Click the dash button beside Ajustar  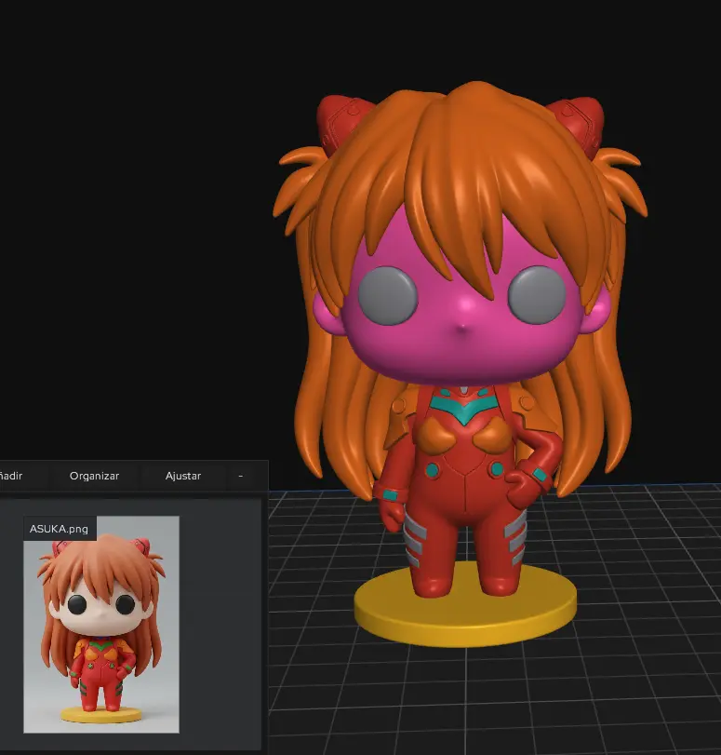[x=241, y=476]
